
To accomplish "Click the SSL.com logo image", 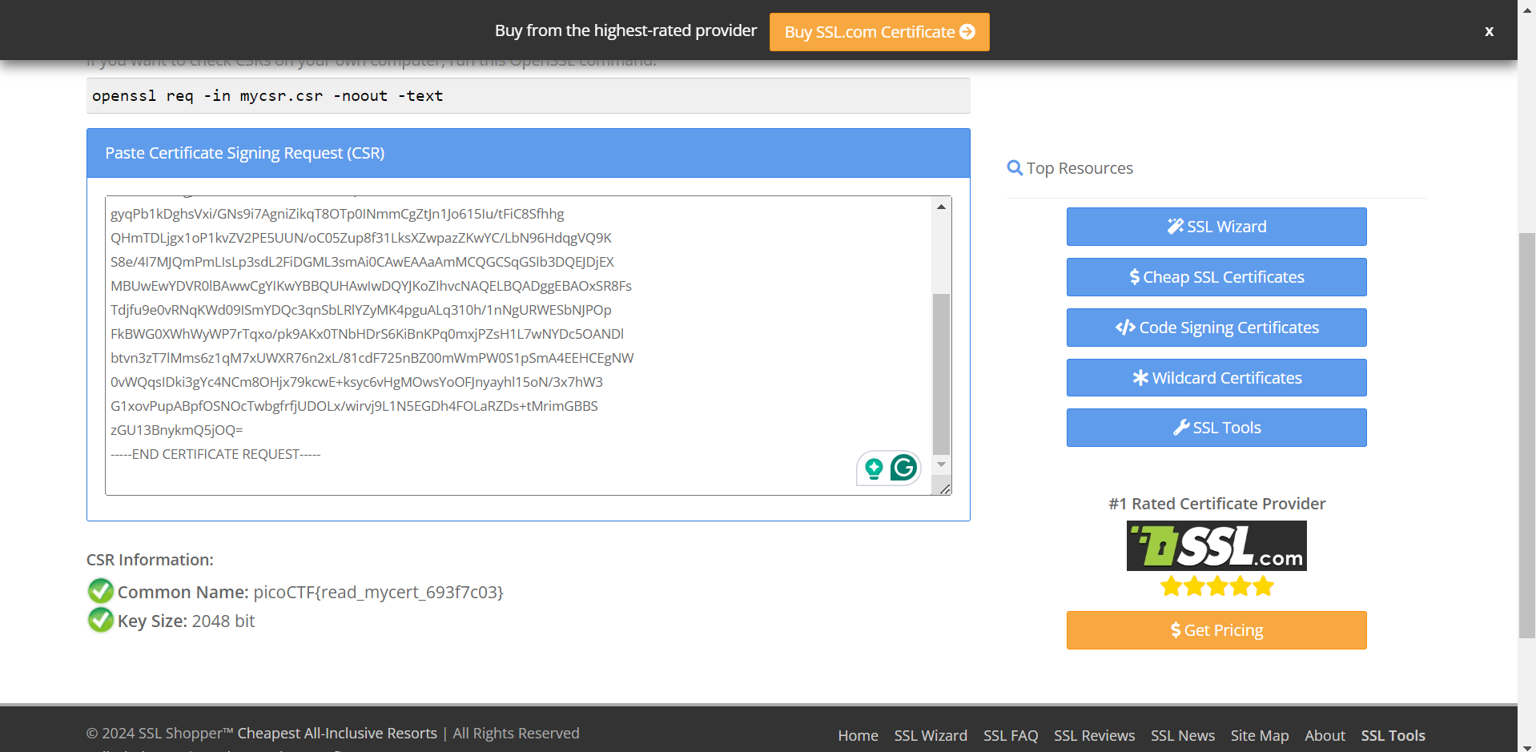I will tap(1216, 546).
